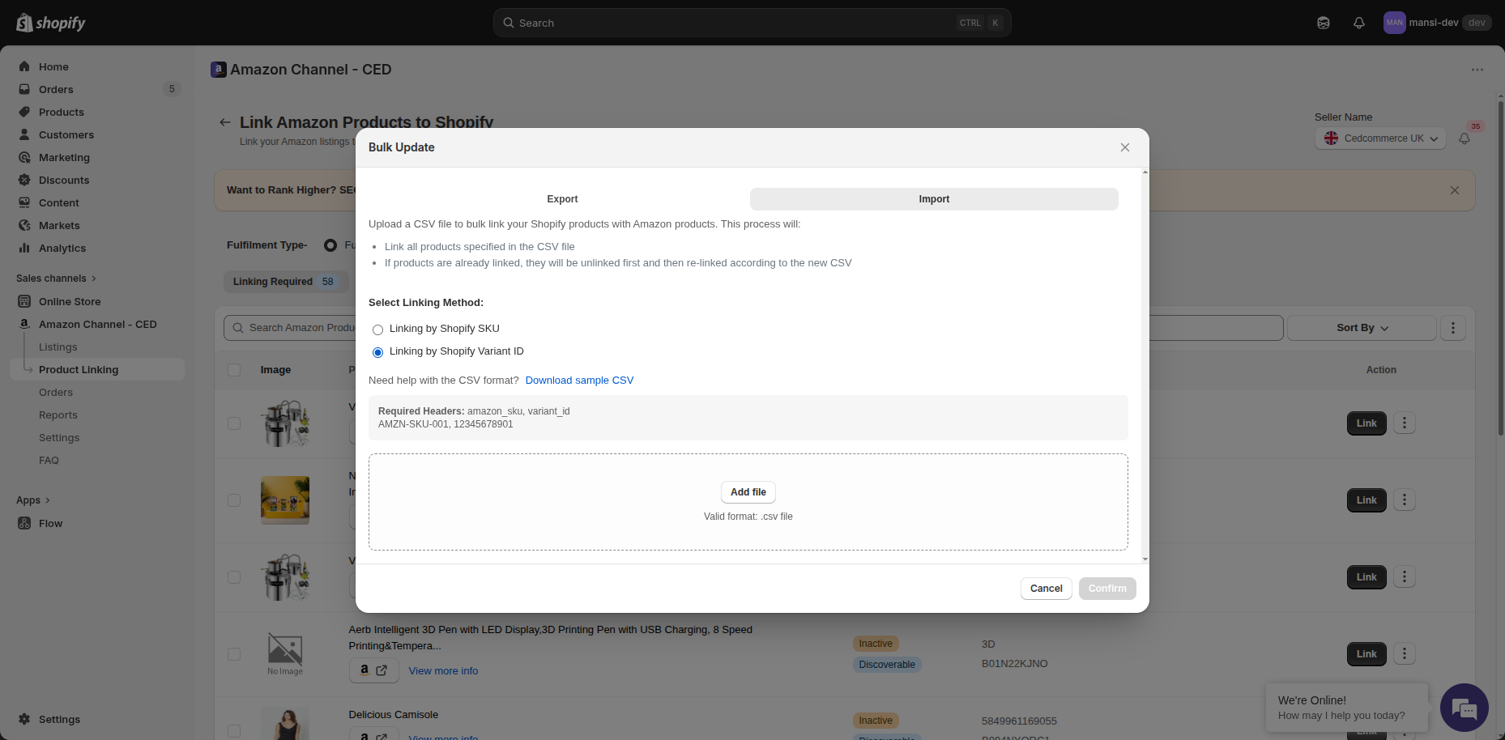This screenshot has width=1505, height=740.
Task: Switch to the Export tab
Action: pos(562,199)
